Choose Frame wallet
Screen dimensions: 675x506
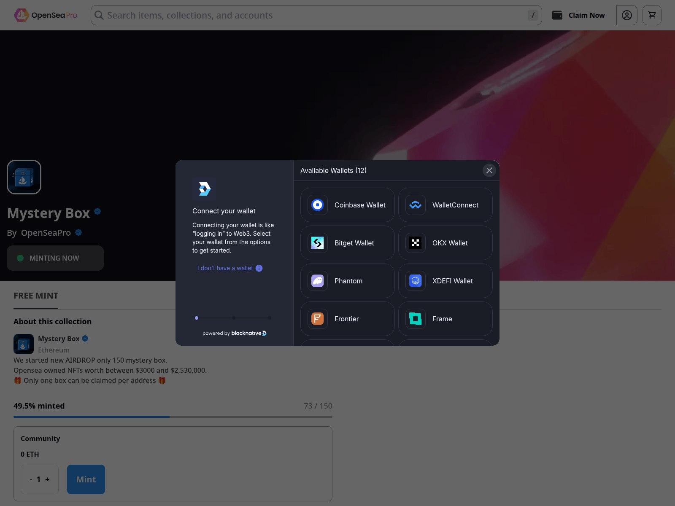tap(445, 319)
